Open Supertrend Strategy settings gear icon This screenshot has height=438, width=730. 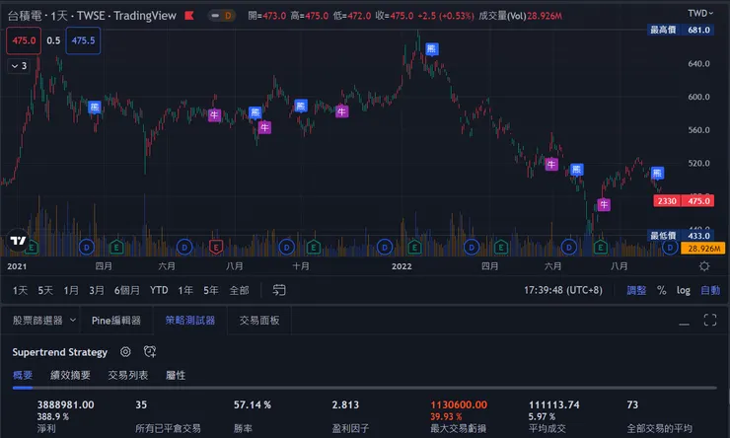pos(125,352)
